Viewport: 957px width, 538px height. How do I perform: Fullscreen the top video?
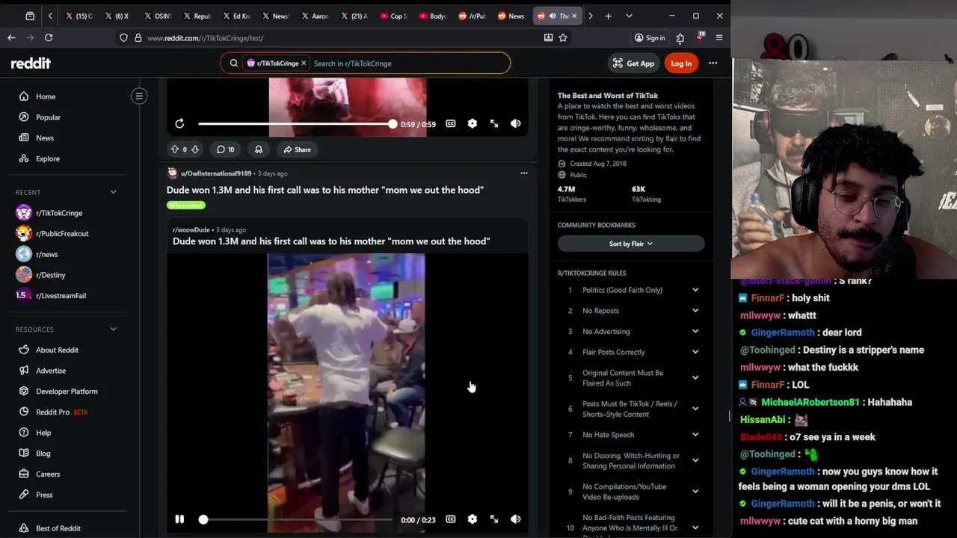coord(494,124)
